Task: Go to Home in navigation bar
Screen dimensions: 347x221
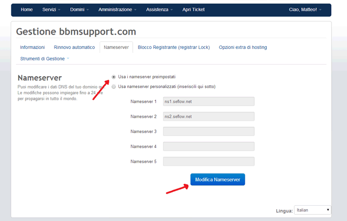Action: point(27,9)
